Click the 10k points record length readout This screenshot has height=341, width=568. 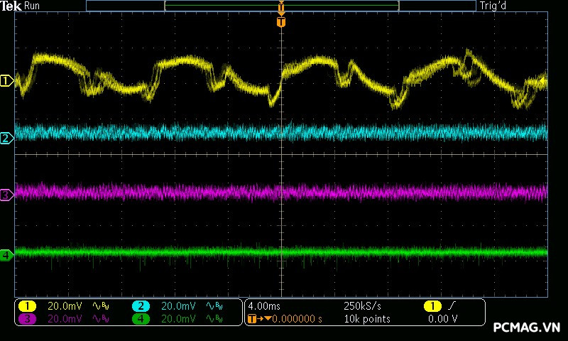point(366,319)
